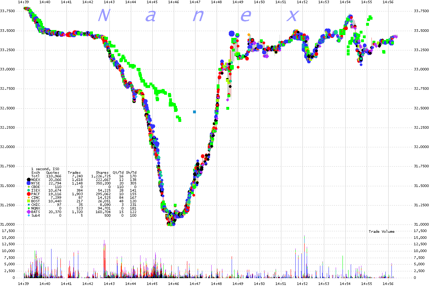Click BOST quotes value 10,440

tap(55, 201)
